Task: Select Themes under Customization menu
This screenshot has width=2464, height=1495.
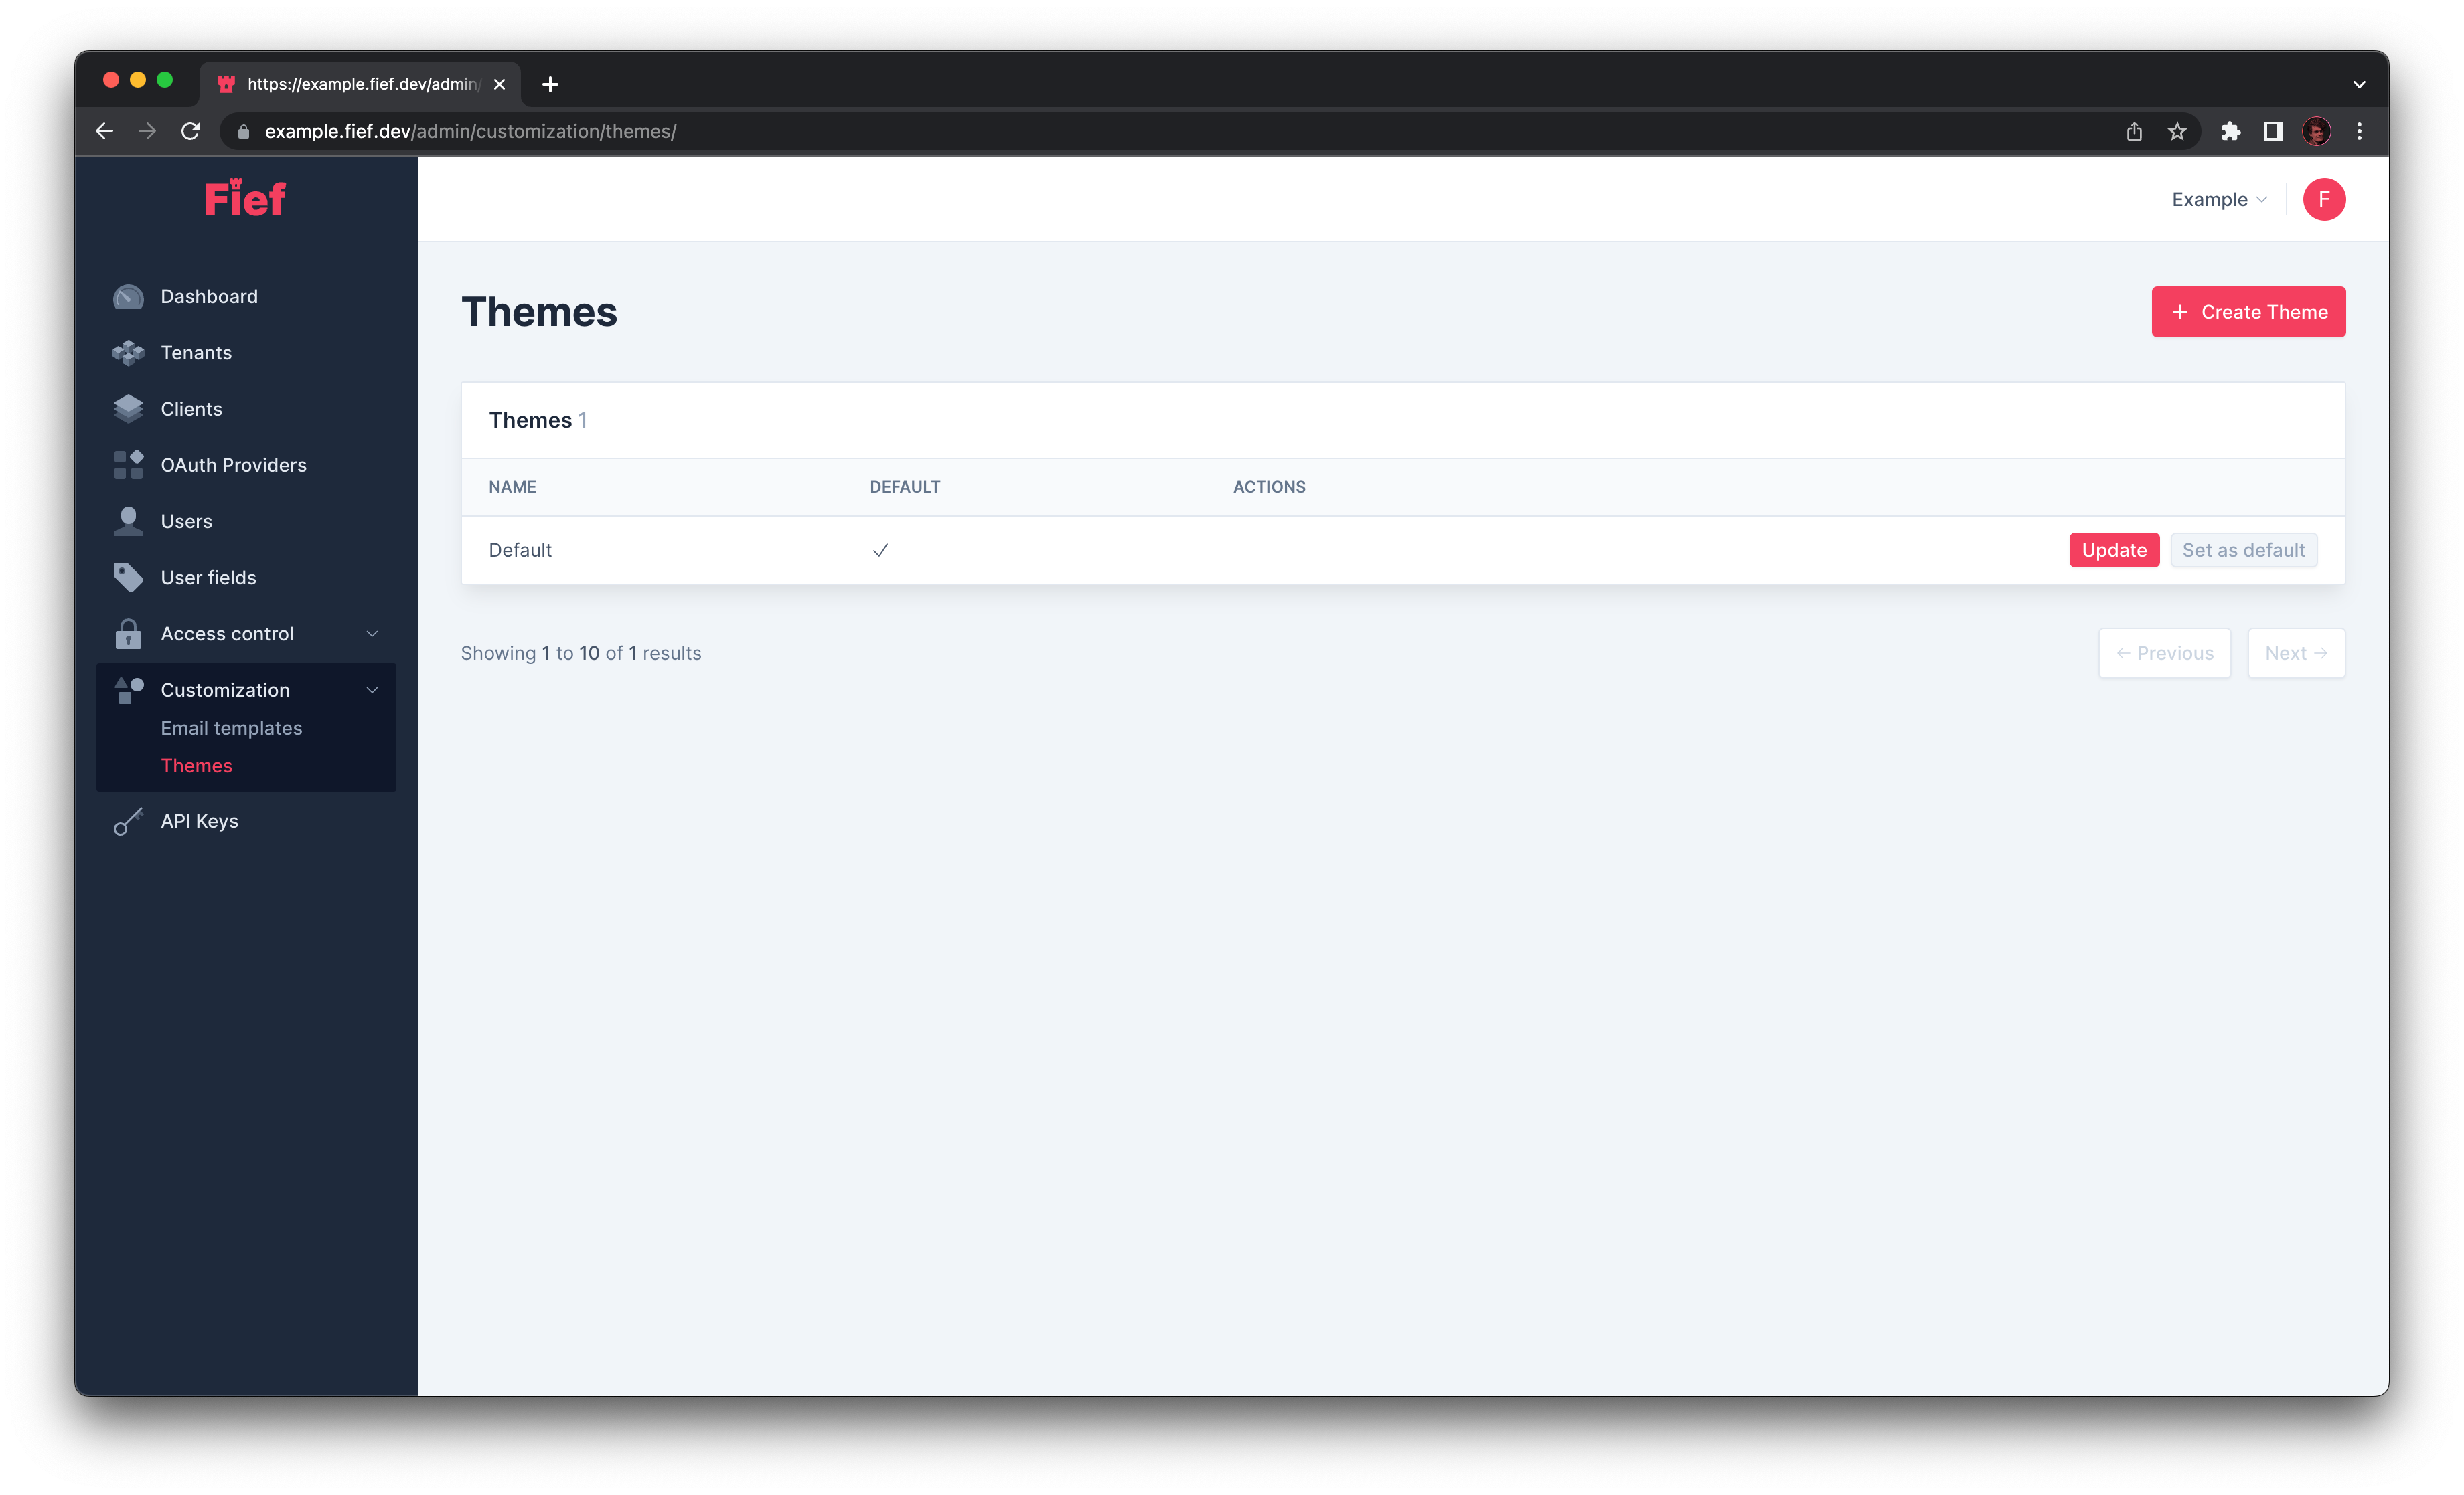Action: point(196,765)
